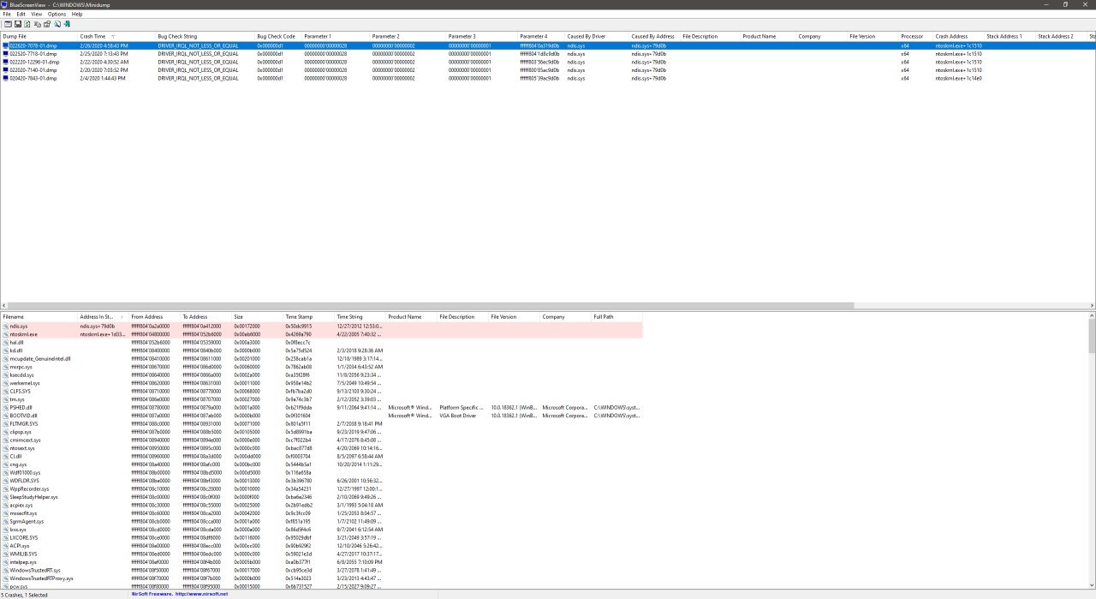Click the icon beside 022620-7078-01.dmp
This screenshot has height=599, width=1096.
[x=6, y=45]
